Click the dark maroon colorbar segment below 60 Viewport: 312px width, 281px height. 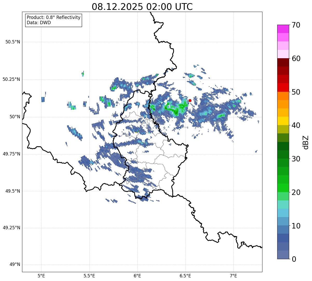[x=283, y=62]
